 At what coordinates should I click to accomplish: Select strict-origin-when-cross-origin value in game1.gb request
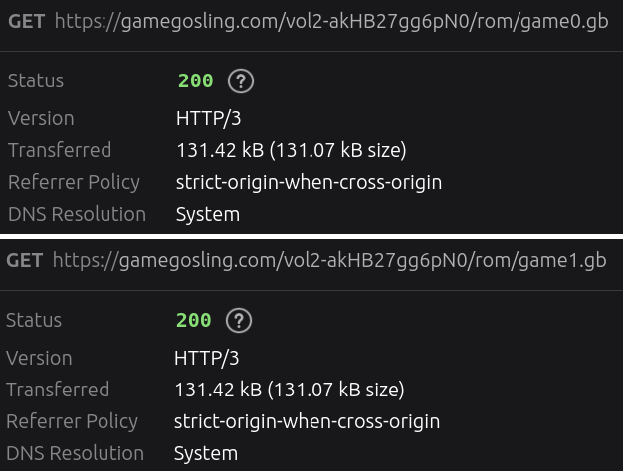click(307, 421)
